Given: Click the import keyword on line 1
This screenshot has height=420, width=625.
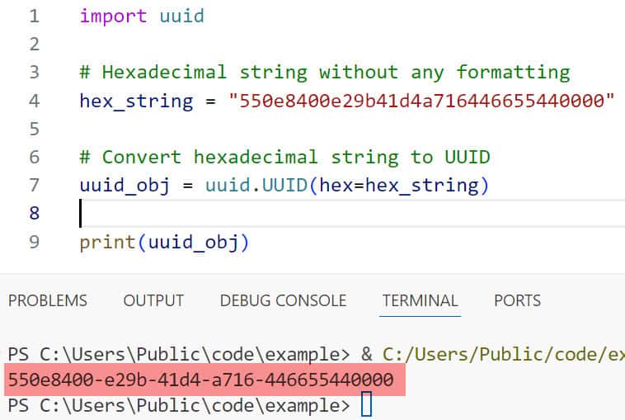Looking at the screenshot, I should (113, 16).
